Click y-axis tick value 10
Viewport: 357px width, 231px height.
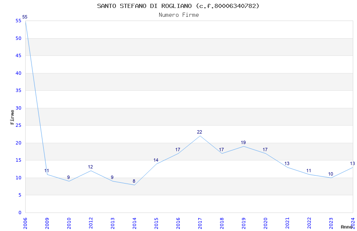point(18,178)
